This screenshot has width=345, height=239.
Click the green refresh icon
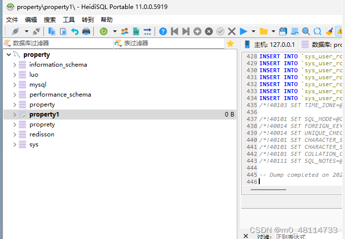pyautogui.click(x=104, y=31)
